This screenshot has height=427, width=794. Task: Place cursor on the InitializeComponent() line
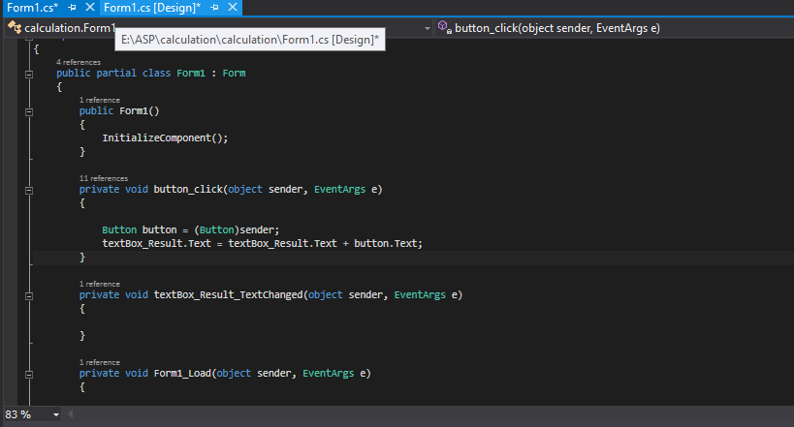[x=165, y=137]
